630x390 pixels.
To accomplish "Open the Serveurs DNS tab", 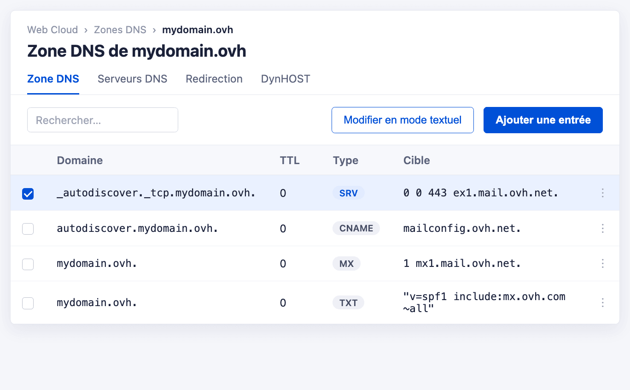I will [x=132, y=79].
